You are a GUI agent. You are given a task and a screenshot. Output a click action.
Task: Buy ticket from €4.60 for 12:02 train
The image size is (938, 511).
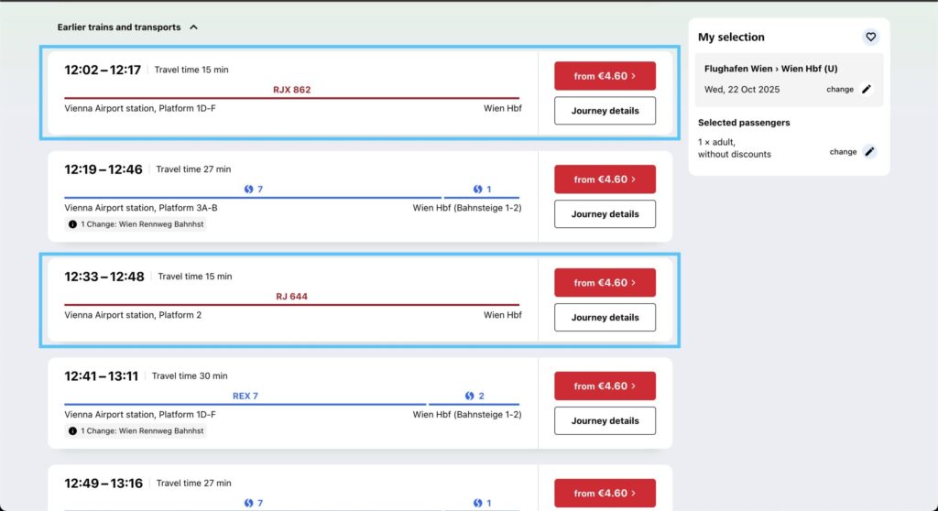(605, 76)
